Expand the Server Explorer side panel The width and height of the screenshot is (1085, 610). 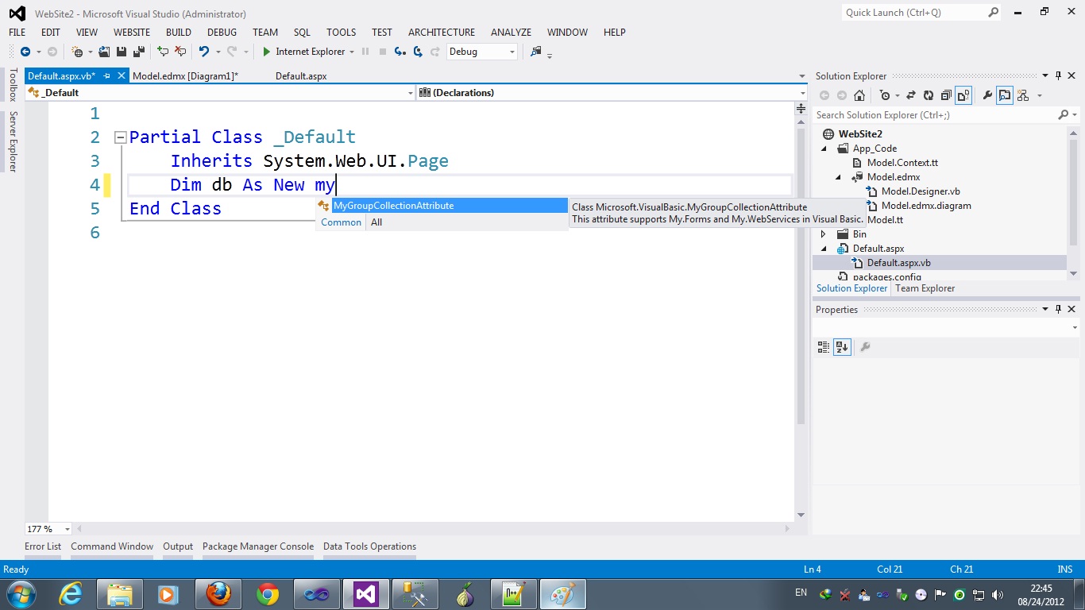[x=13, y=141]
